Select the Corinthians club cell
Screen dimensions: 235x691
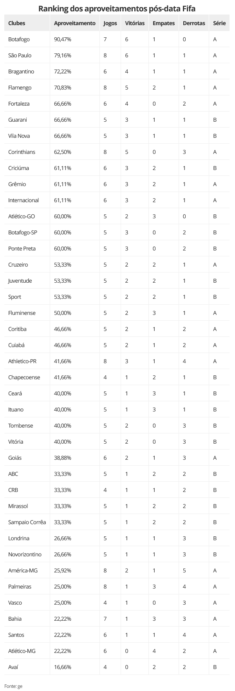(x=22, y=152)
